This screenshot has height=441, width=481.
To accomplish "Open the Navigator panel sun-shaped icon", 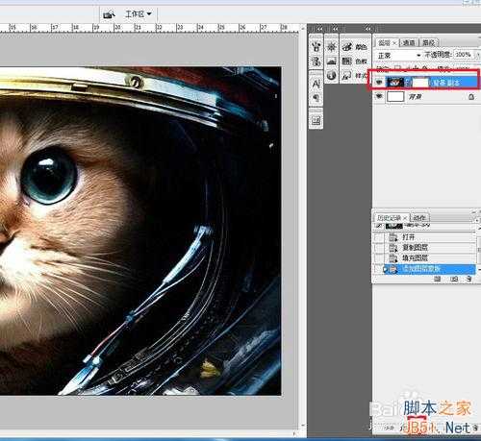I will pyautogui.click(x=331, y=47).
